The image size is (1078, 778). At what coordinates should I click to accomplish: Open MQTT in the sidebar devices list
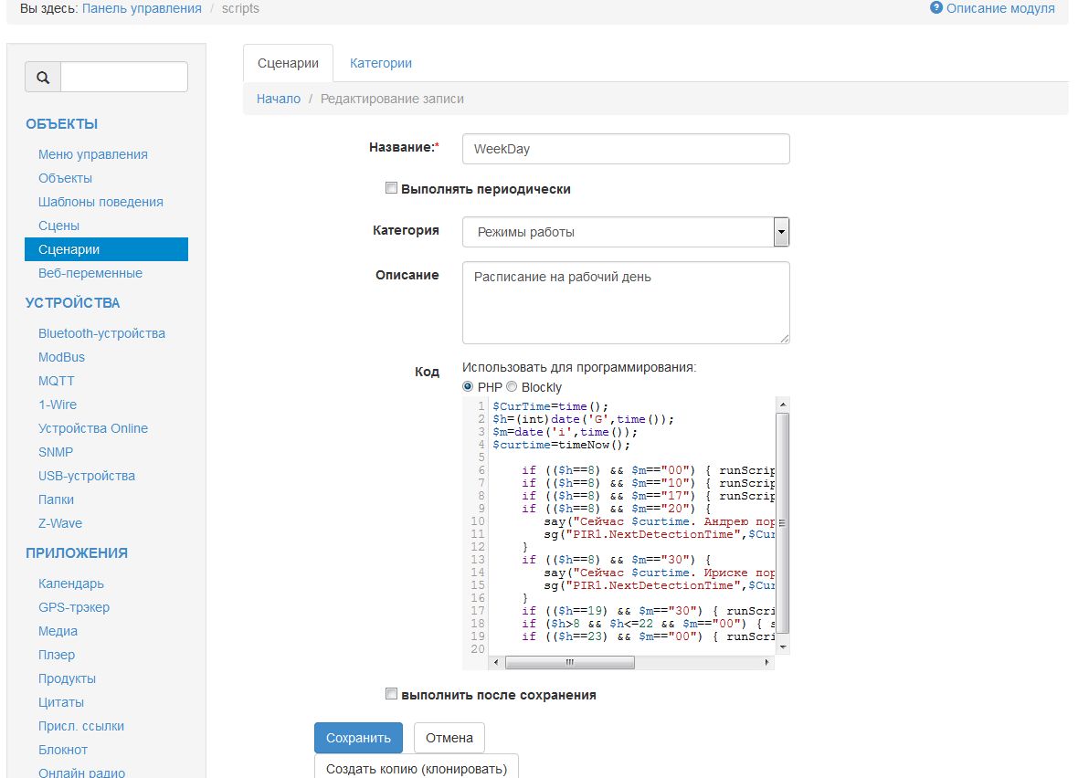[x=57, y=381]
